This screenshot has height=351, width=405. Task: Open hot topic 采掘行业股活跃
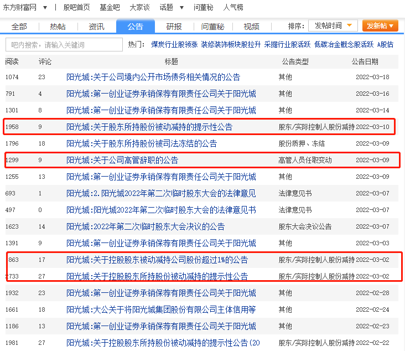click(x=287, y=45)
